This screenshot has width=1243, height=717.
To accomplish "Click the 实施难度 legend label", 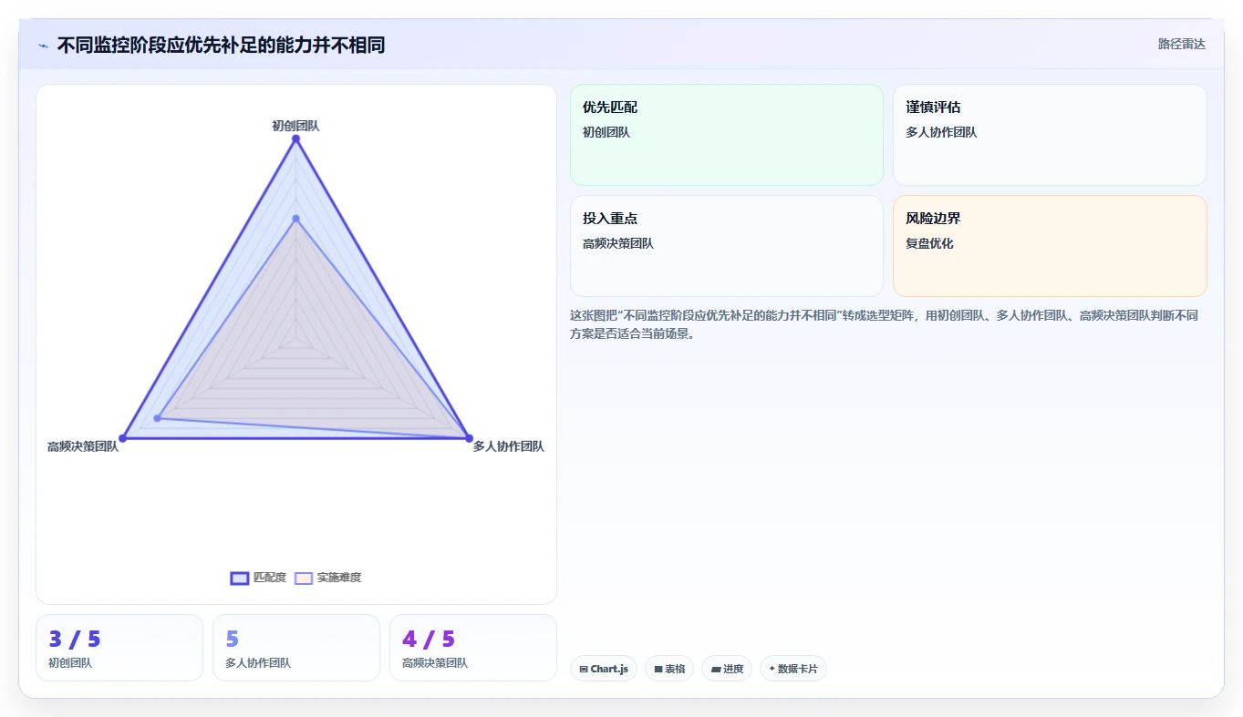I will [x=339, y=578].
